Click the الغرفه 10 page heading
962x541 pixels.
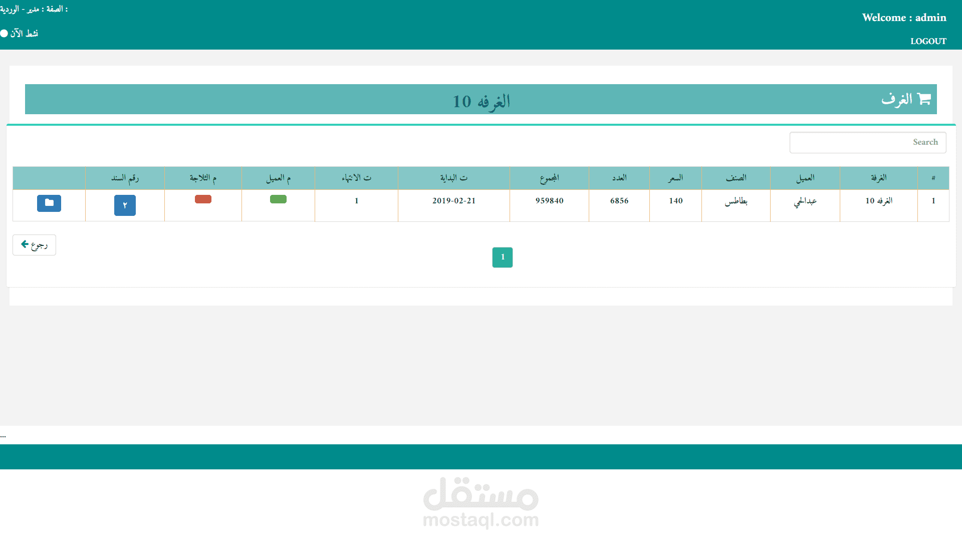(x=481, y=102)
